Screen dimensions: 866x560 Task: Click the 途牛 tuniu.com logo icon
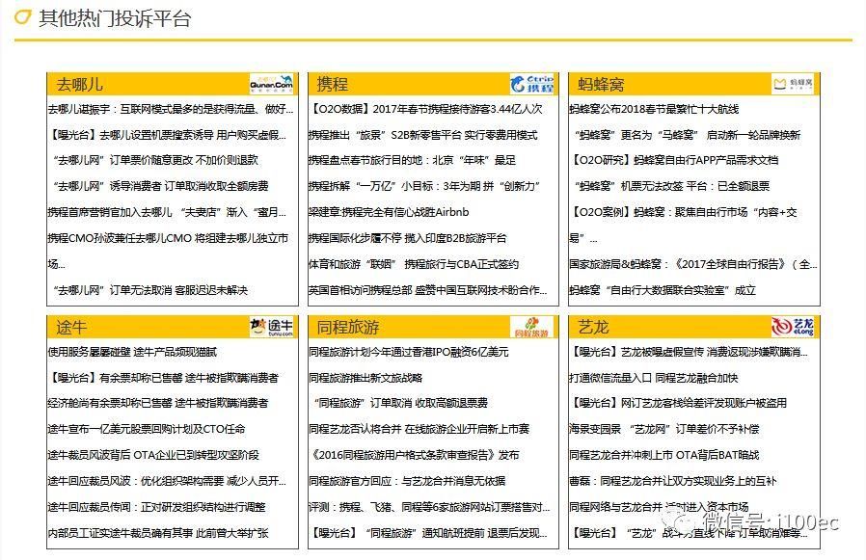pyautogui.click(x=271, y=327)
